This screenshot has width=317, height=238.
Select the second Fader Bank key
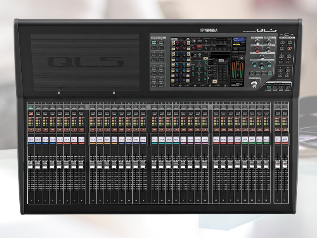275,87
